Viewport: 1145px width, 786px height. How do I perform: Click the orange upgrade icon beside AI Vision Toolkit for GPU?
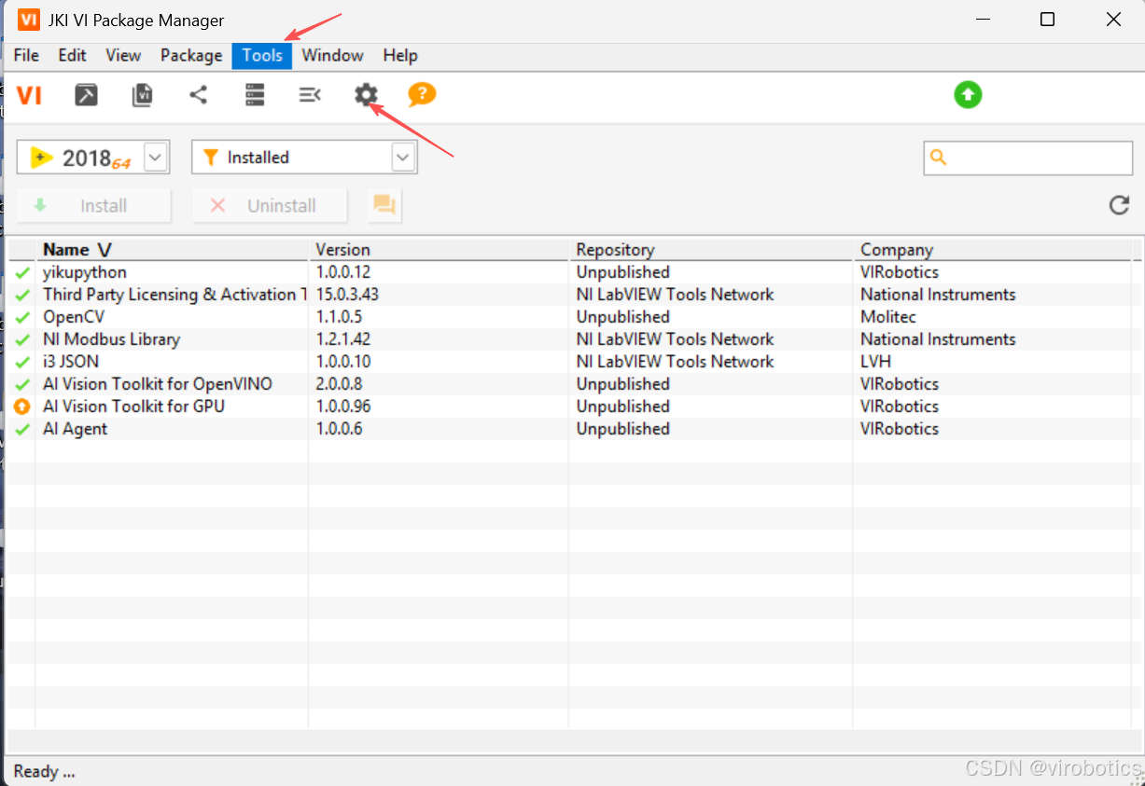pyautogui.click(x=22, y=407)
